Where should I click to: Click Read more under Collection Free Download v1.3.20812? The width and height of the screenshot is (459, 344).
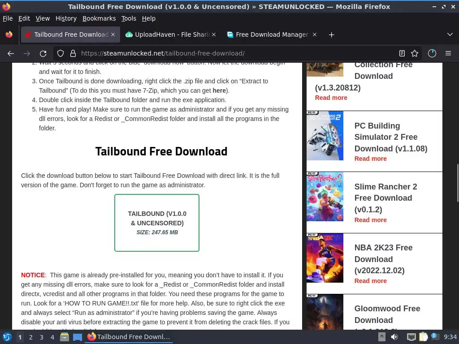coord(331,98)
